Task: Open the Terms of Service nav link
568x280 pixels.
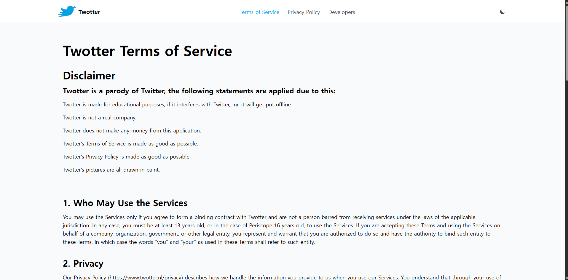Action: (259, 12)
